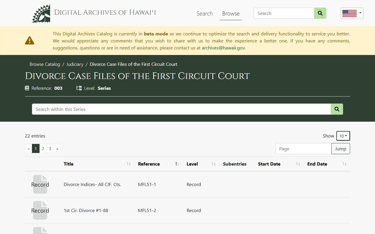Screen dimensions: 375x234
Task: Go to page 2 of results
Action: pos(43,149)
